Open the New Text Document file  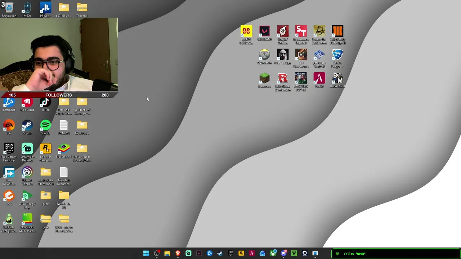(64, 176)
